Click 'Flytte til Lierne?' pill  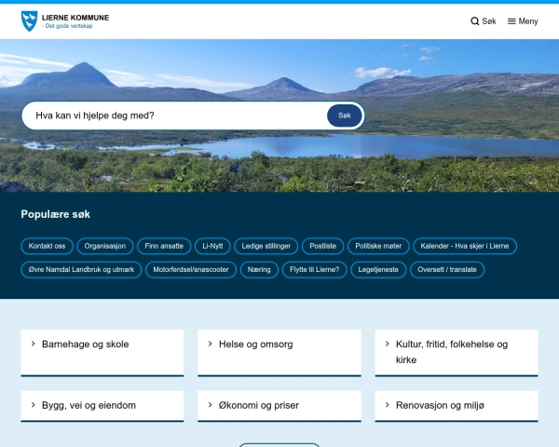315,269
